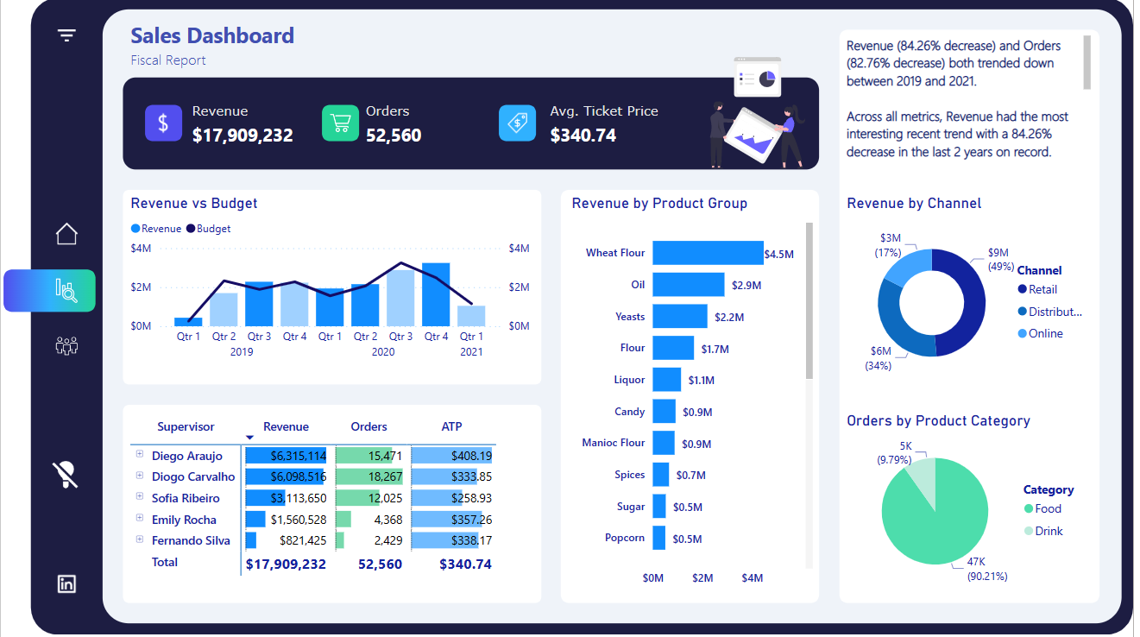Select Drink in Category legend
1140x637 pixels.
tap(1043, 531)
